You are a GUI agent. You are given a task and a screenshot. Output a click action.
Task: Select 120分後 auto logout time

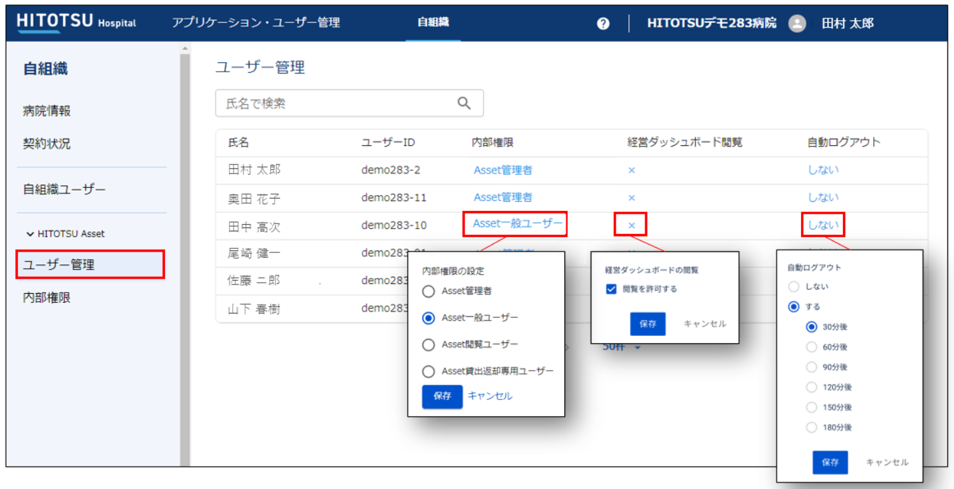click(811, 387)
